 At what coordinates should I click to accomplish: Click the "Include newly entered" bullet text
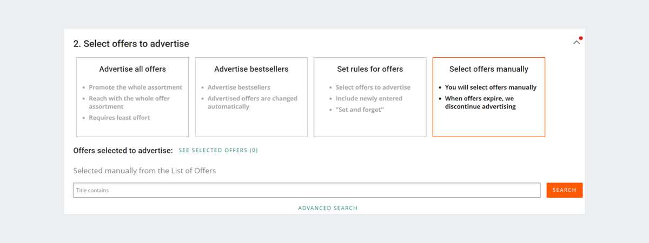tap(369, 99)
